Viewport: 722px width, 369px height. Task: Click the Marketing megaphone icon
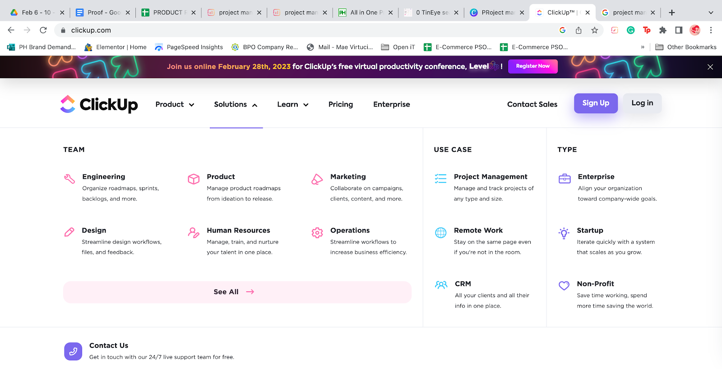[317, 179]
